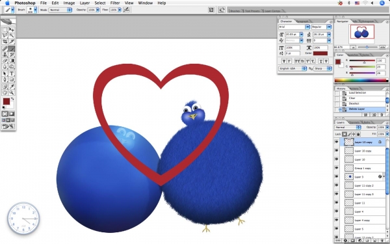Switch to the Paragraph tab

pos(302,21)
